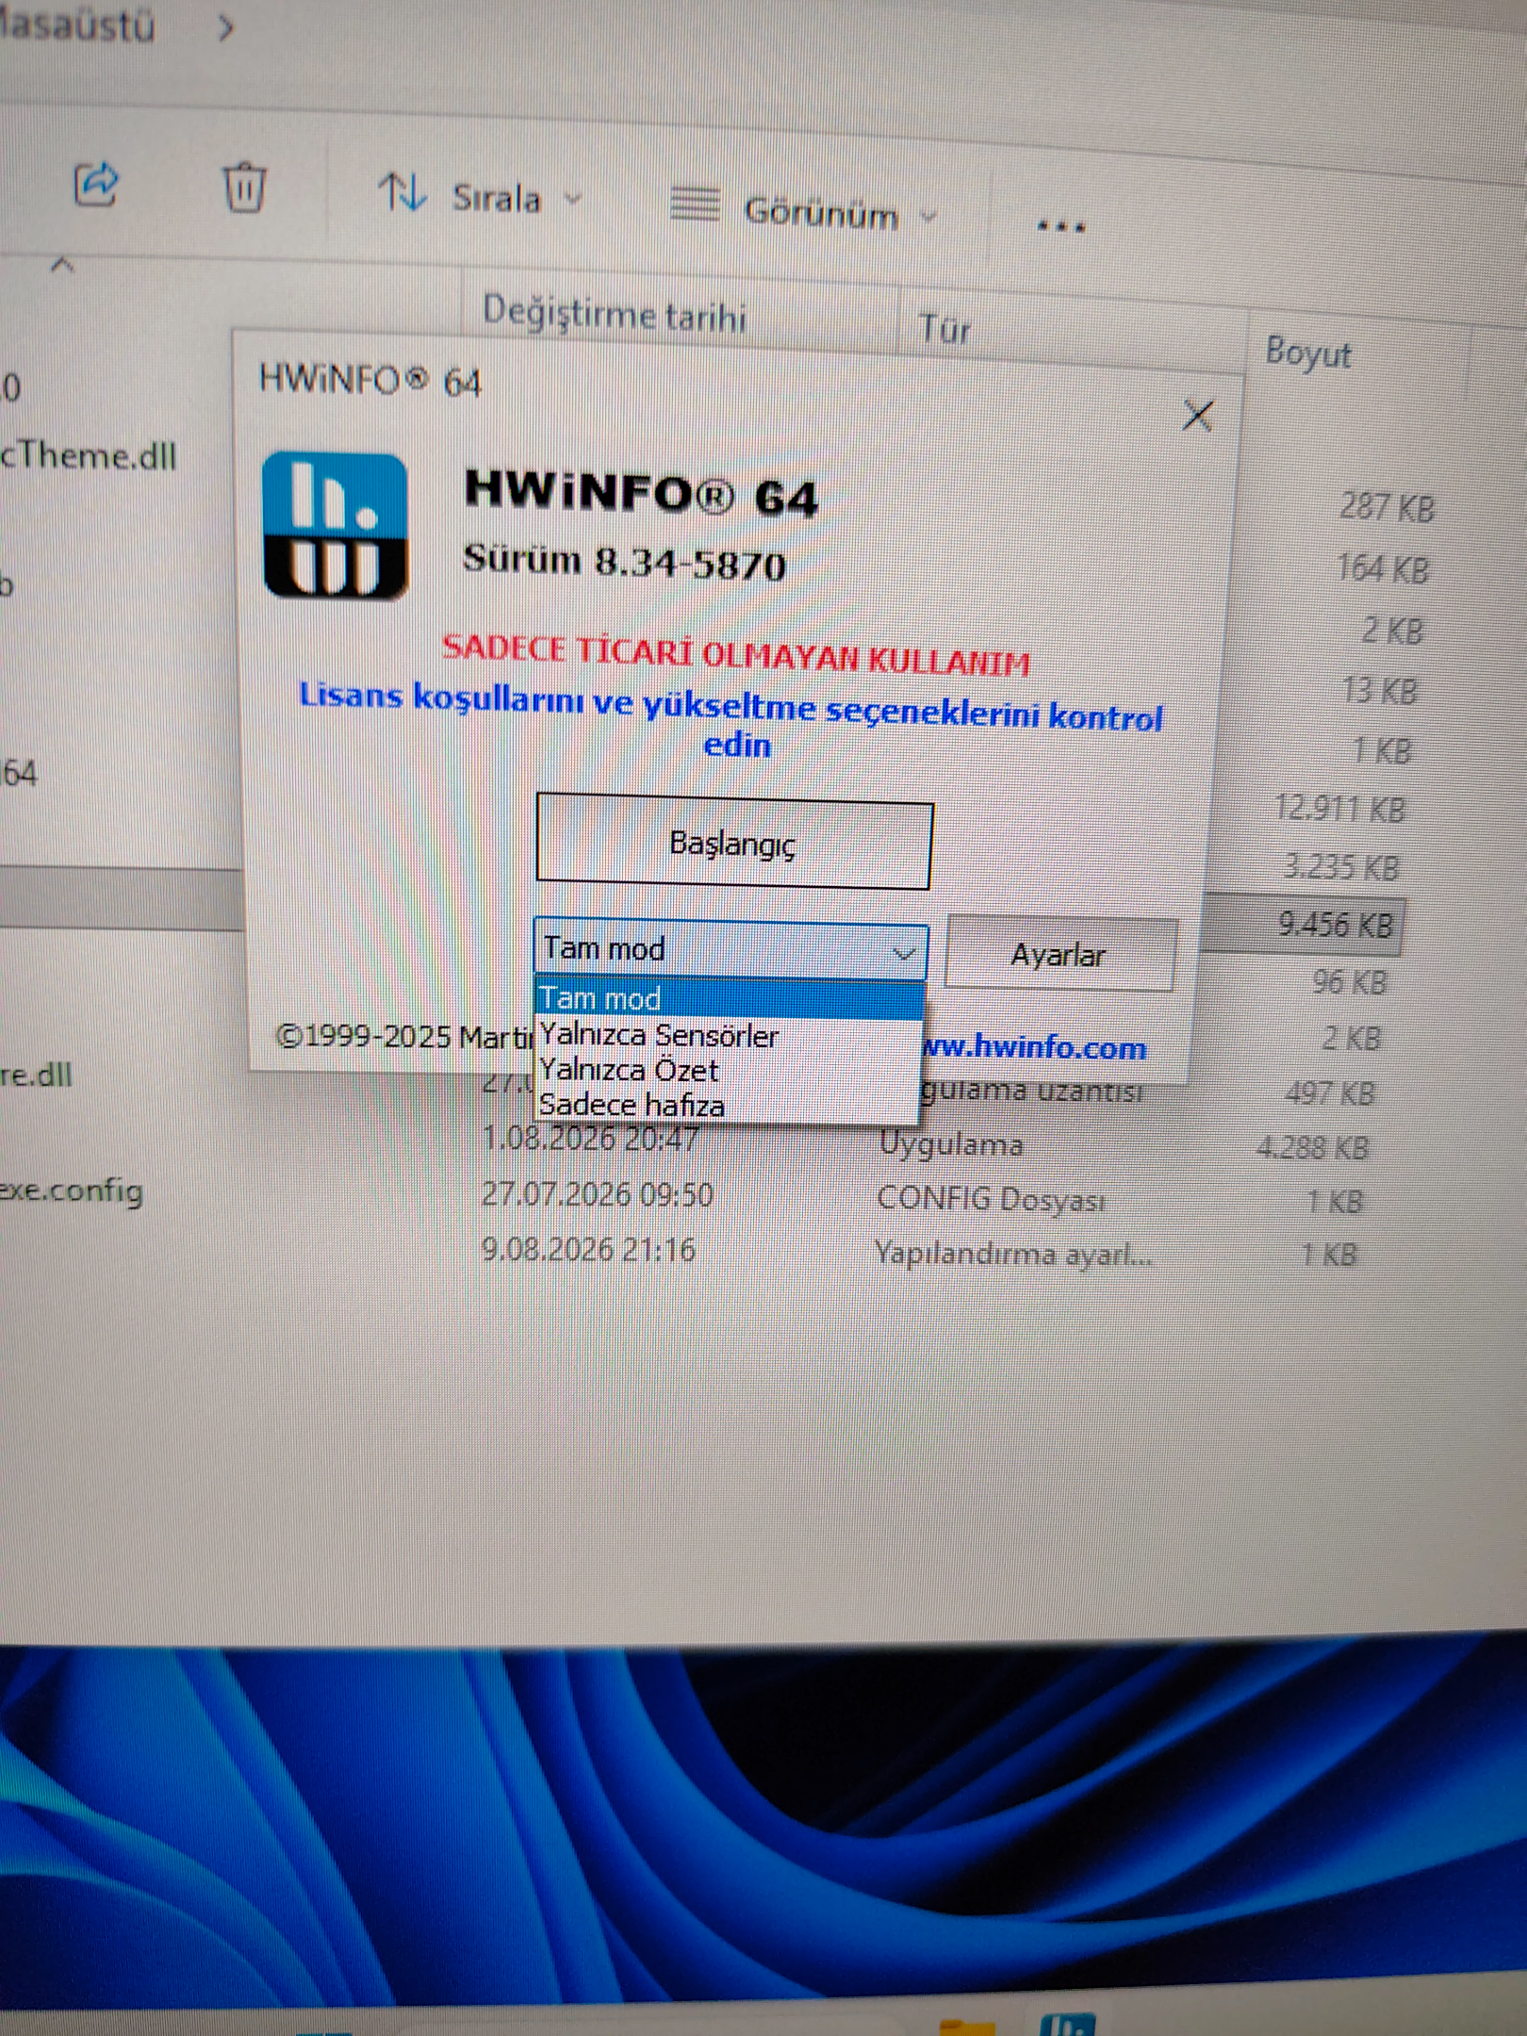Click the Masaüstü breadcrumb in the address bar
This screenshot has height=2036, width=1527.
[77, 25]
